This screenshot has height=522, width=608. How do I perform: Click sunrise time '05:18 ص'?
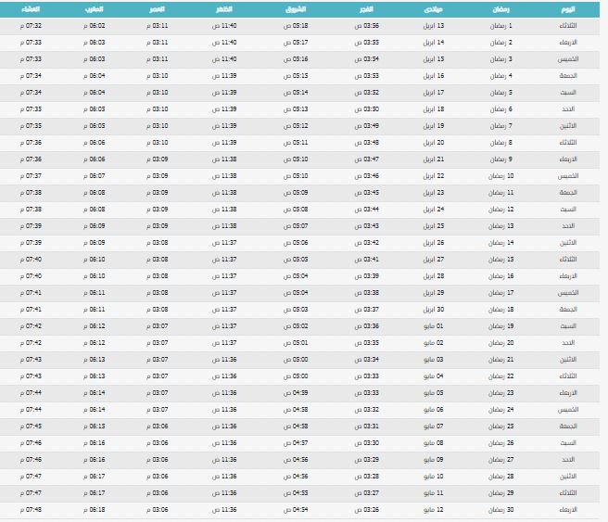[x=296, y=26]
